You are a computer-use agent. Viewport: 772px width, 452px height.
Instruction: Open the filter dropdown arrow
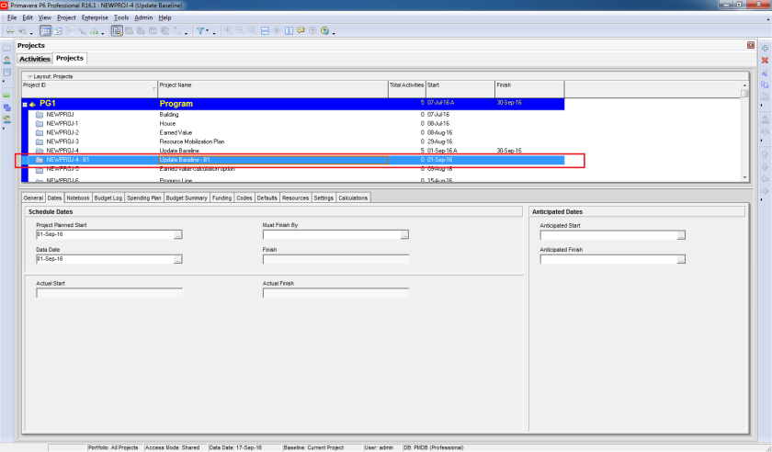coord(208,31)
